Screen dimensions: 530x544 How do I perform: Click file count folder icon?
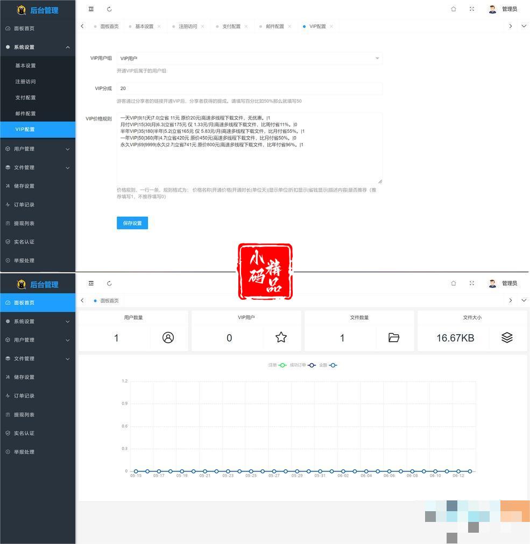click(394, 337)
